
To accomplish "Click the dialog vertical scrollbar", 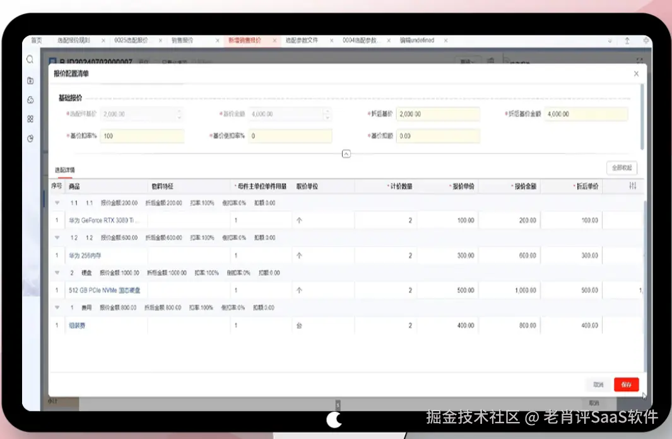I will click(642, 117).
